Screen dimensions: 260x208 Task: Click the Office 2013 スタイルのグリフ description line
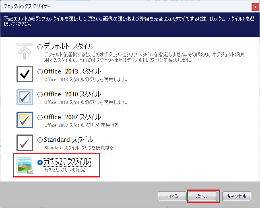coord(86,80)
